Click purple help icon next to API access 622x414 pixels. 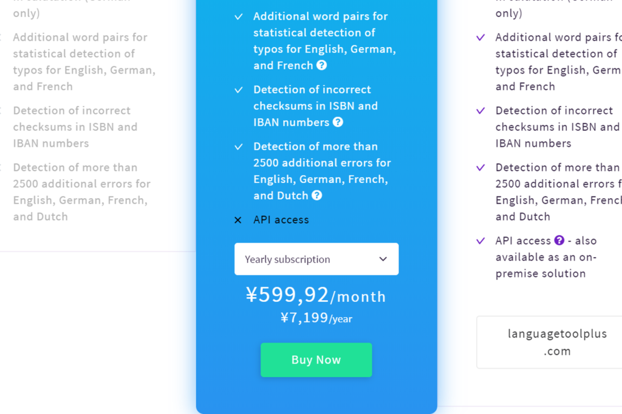tap(559, 240)
